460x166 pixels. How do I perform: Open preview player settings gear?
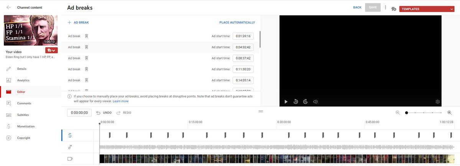437,102
